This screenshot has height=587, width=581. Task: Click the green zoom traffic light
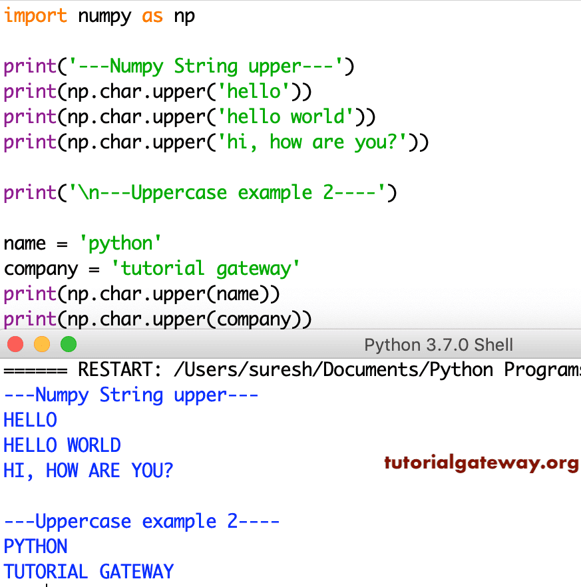pyautogui.click(x=67, y=344)
